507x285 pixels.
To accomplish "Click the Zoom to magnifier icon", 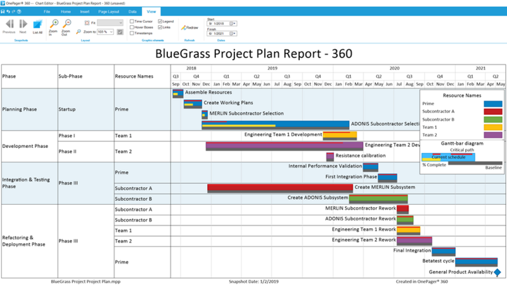I will click(79, 32).
